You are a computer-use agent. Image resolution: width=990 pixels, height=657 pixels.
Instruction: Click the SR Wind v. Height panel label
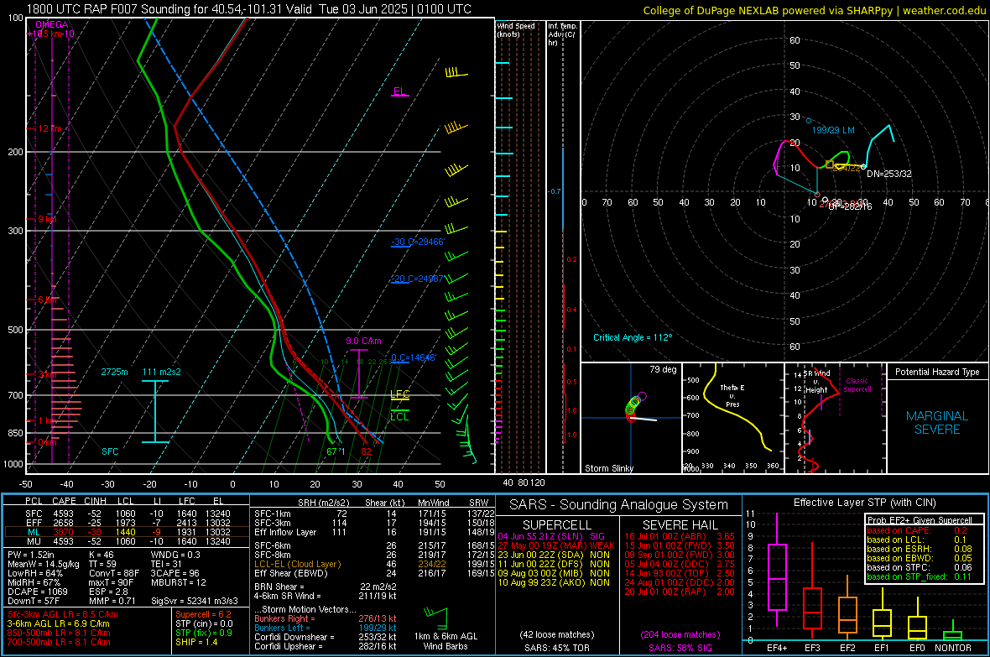coord(816,382)
